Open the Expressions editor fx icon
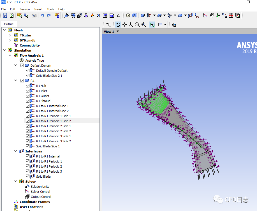This screenshot has width=257, height=211. click(119, 15)
